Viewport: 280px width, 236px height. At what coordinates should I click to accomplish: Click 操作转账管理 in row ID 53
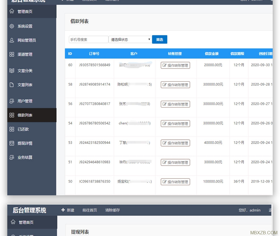click(175, 143)
